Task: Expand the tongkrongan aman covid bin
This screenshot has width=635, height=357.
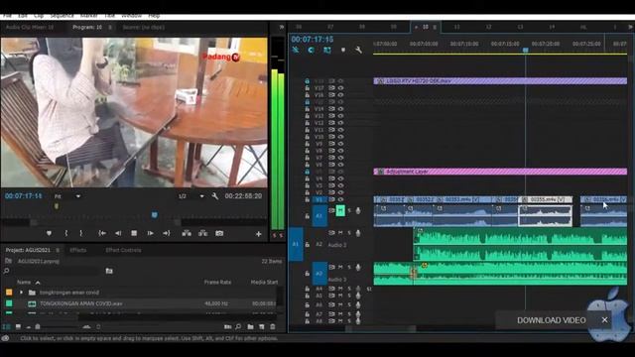Action: pos(22,293)
